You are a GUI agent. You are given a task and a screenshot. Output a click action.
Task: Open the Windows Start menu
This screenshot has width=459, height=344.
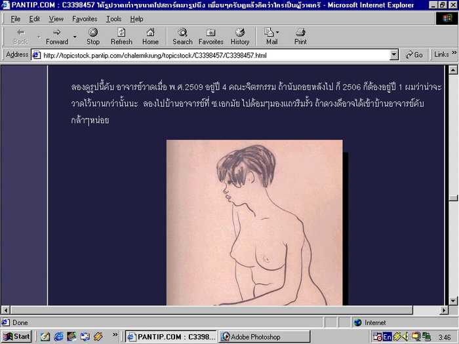pyautogui.click(x=16, y=337)
